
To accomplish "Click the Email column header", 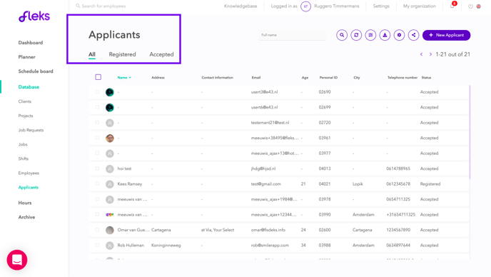I will coord(256,77).
